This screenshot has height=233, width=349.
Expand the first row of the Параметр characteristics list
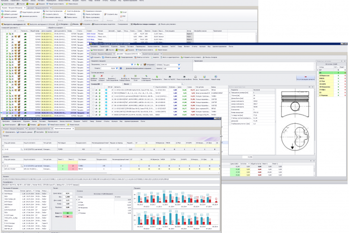pos(230,93)
